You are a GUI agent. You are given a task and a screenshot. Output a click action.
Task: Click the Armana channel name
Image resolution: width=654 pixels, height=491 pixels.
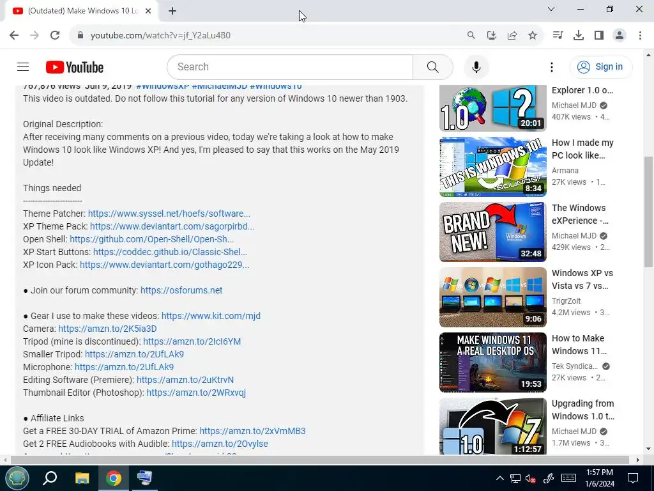(x=565, y=170)
